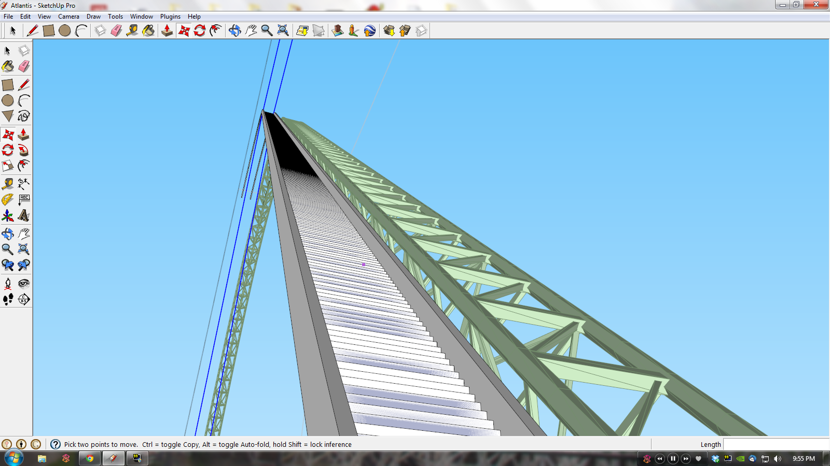This screenshot has height=466, width=830.
Task: Open the Plugins menu
Action: [x=170, y=17]
